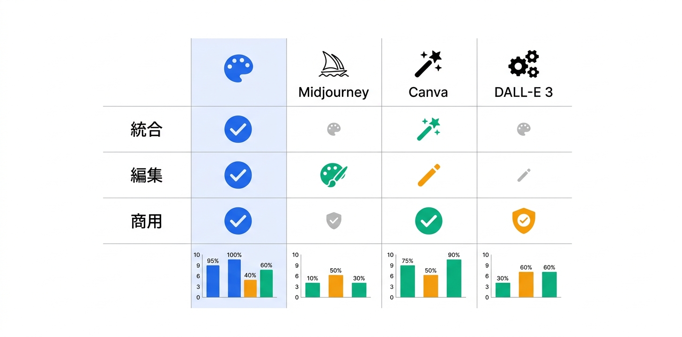Click the orange pencil icon under Canva
The height and width of the screenshot is (337, 682).
click(428, 175)
